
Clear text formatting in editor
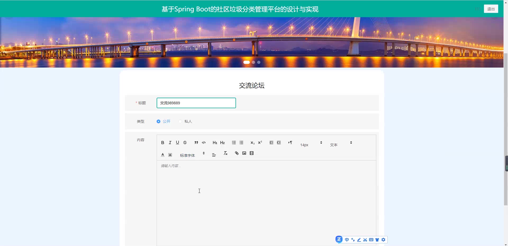(x=225, y=153)
